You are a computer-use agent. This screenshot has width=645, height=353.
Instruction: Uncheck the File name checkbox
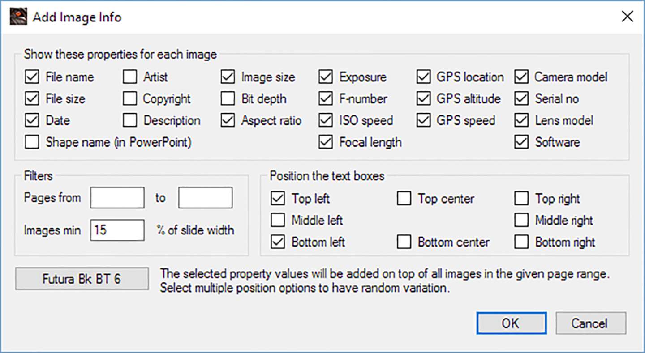(x=32, y=77)
